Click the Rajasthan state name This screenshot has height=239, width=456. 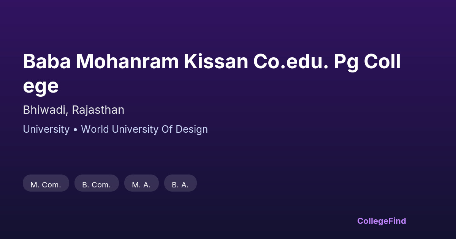tap(98, 110)
